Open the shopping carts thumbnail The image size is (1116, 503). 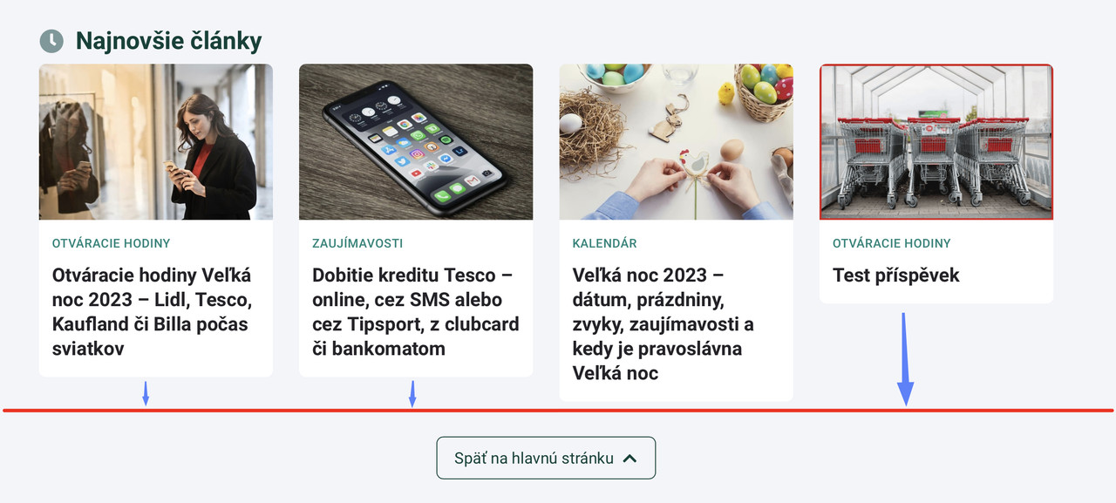(936, 142)
